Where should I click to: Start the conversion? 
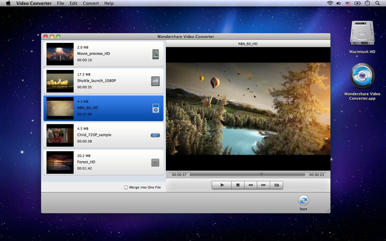pyautogui.click(x=303, y=201)
